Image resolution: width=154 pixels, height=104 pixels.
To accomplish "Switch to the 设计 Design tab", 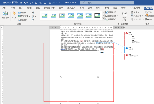I will pos(61,8).
